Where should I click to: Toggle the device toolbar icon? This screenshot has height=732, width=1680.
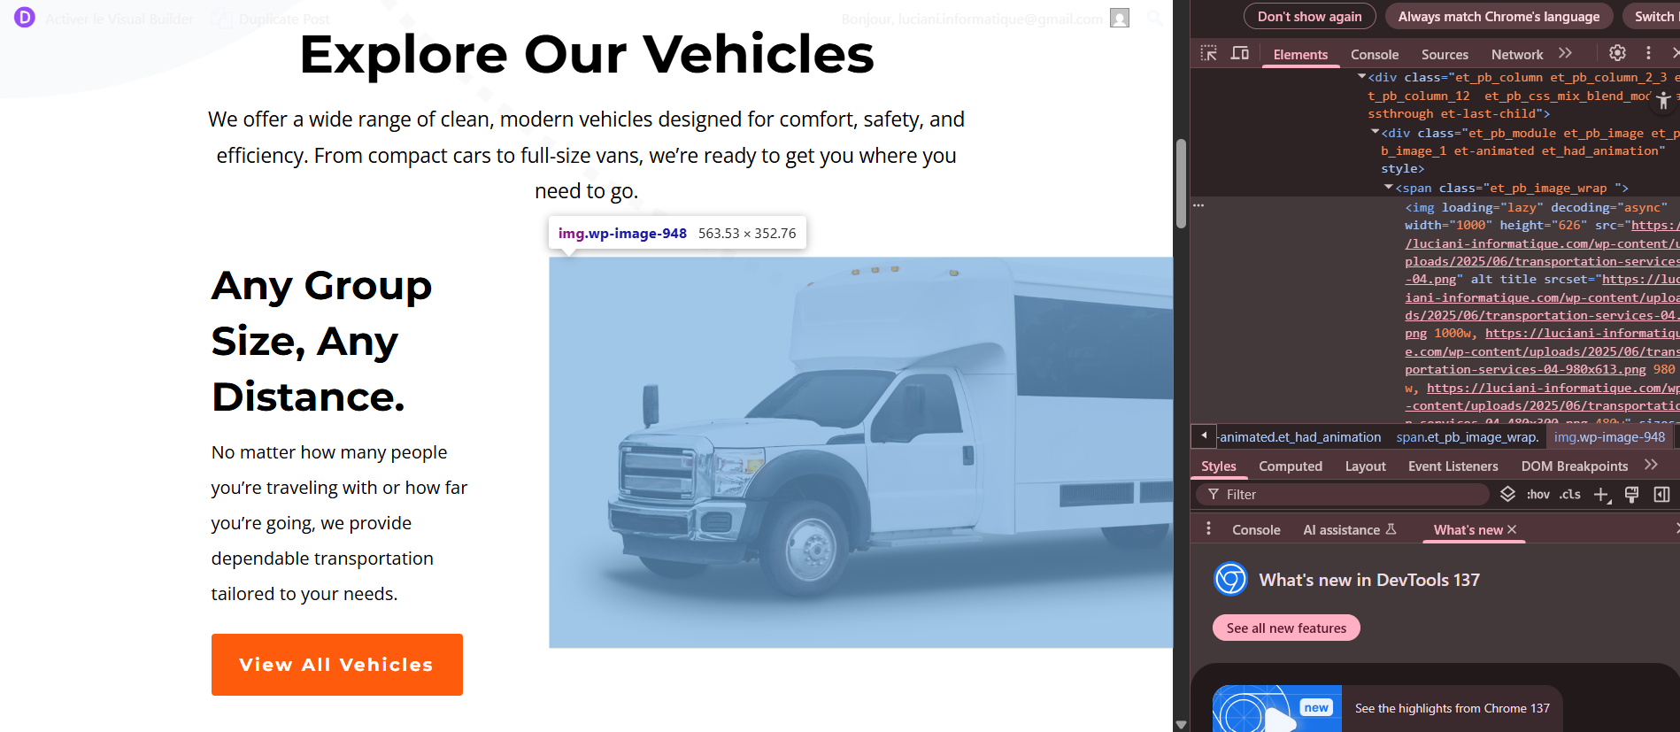click(x=1240, y=54)
